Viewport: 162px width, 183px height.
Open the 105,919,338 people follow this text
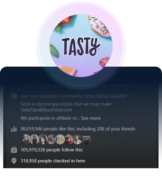pyautogui.click(x=52, y=150)
